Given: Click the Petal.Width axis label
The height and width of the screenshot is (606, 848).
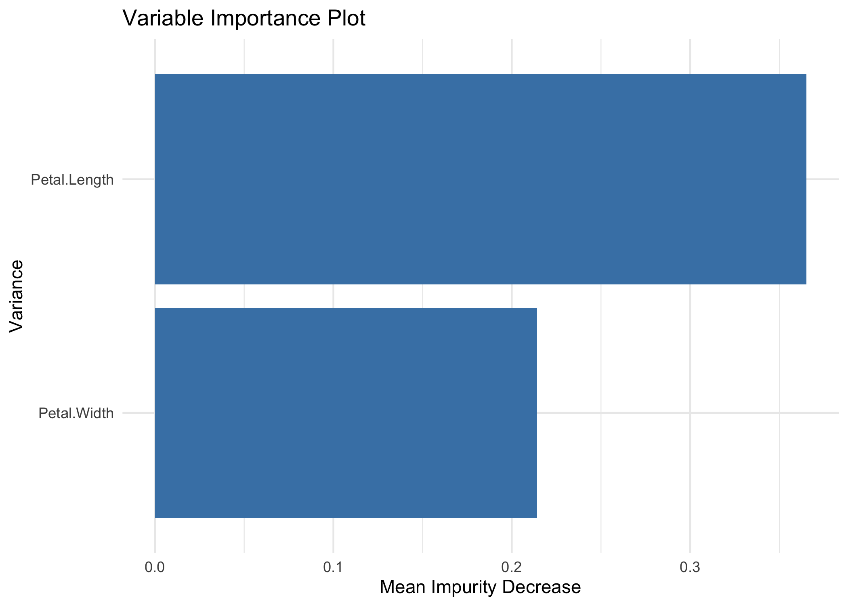Looking at the screenshot, I should [x=76, y=413].
